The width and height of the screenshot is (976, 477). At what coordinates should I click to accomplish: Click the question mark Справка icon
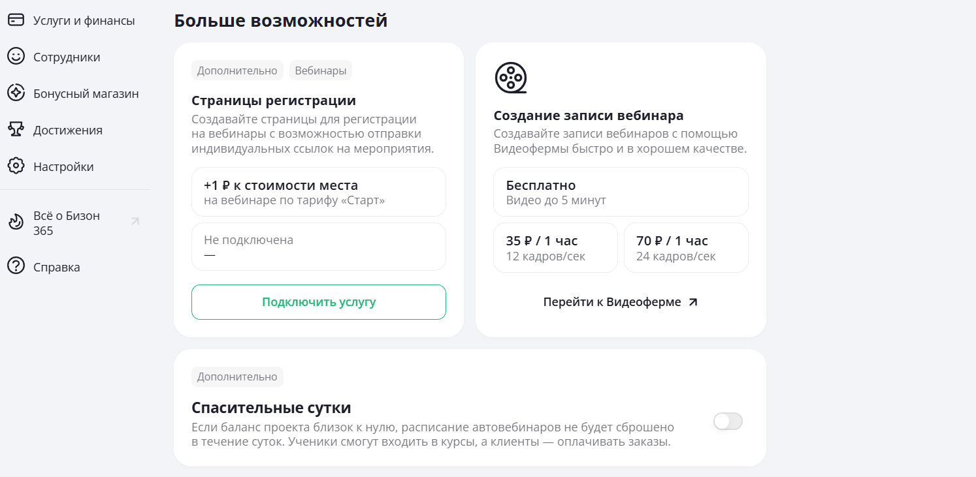coord(16,267)
